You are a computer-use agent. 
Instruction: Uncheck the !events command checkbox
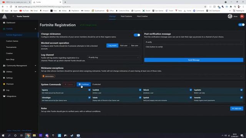point(241,97)
